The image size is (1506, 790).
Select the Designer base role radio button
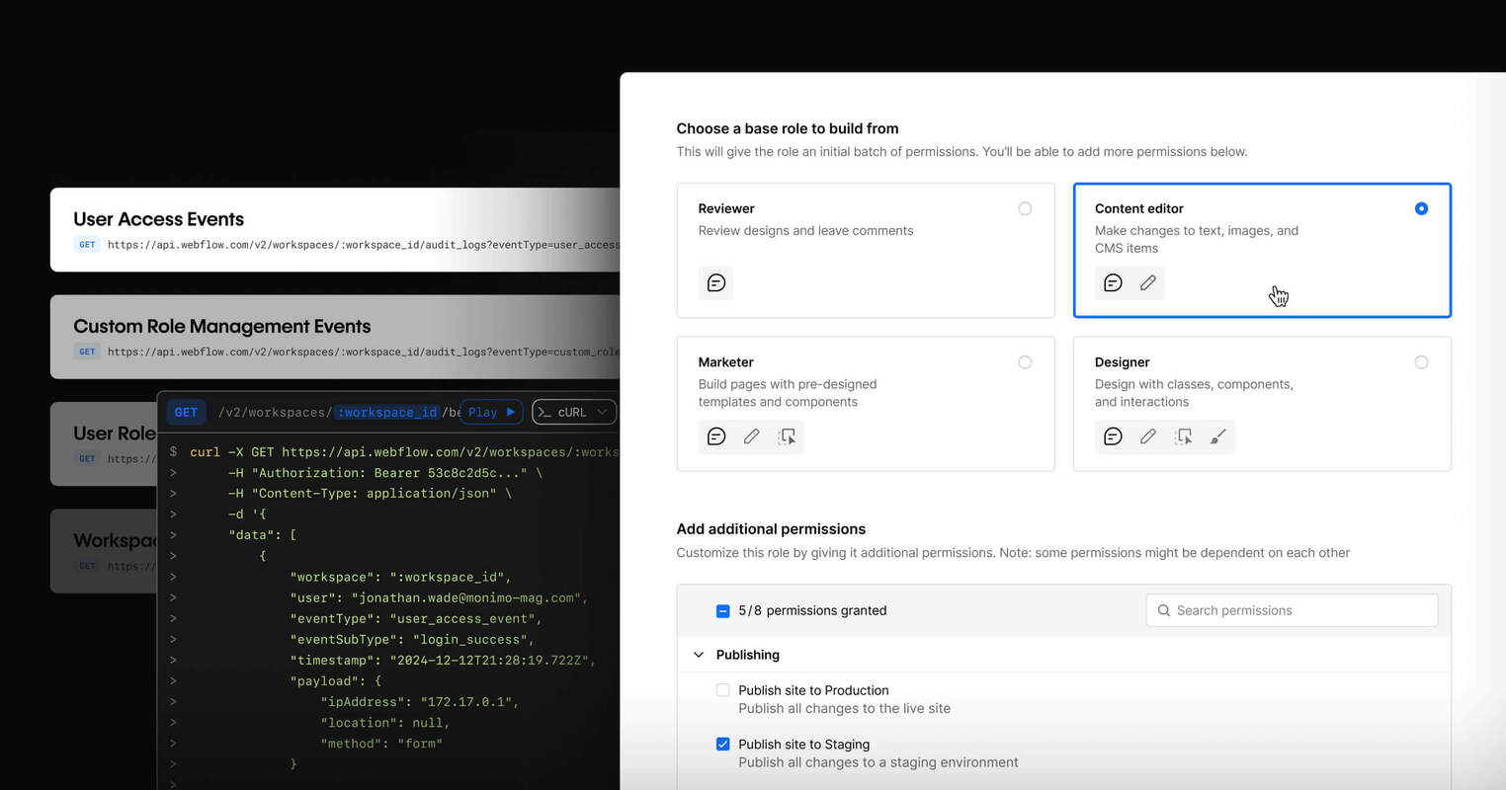click(x=1421, y=361)
